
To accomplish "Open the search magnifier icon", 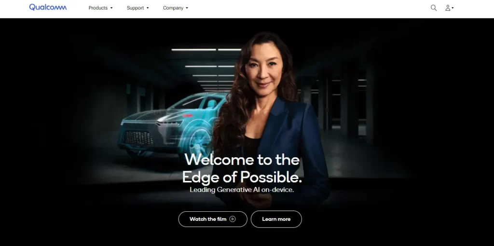I will [434, 8].
